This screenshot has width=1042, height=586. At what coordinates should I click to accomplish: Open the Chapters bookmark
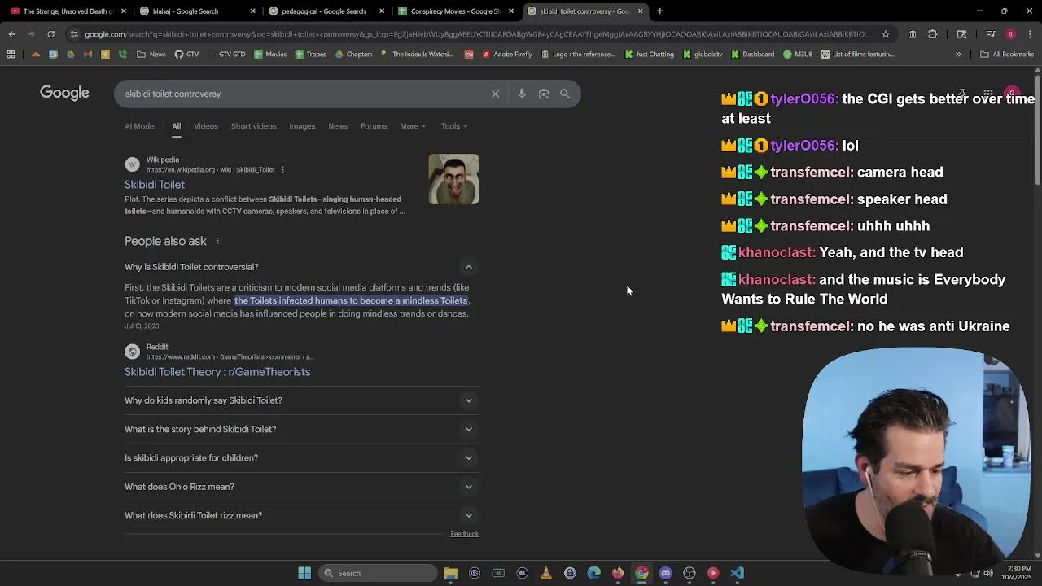pyautogui.click(x=353, y=55)
